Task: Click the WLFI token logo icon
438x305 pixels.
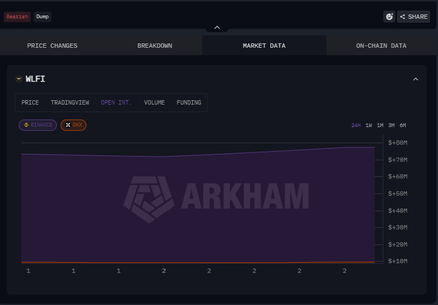Action: pyautogui.click(x=19, y=79)
